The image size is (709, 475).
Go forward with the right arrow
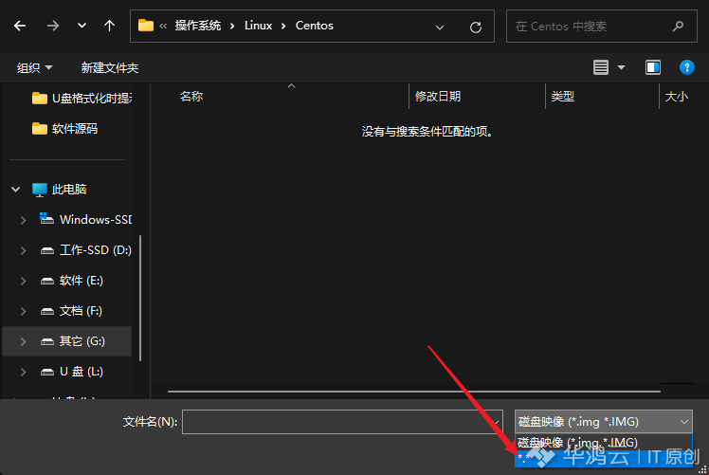point(53,26)
